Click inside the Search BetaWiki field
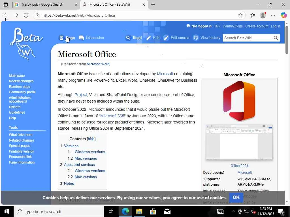 [248, 38]
